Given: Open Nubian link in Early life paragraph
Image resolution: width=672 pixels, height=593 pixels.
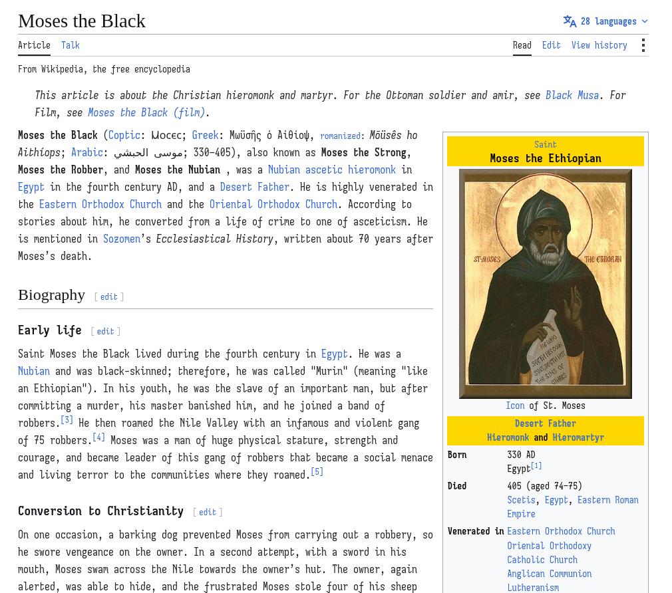Looking at the screenshot, I should coord(34,371).
